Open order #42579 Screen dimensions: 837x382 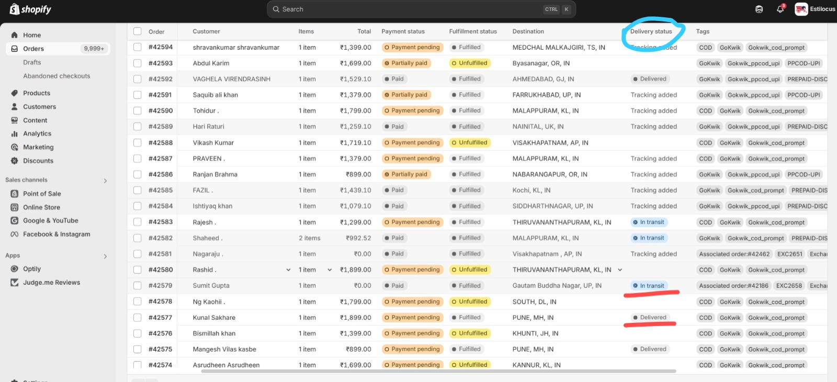(161, 285)
